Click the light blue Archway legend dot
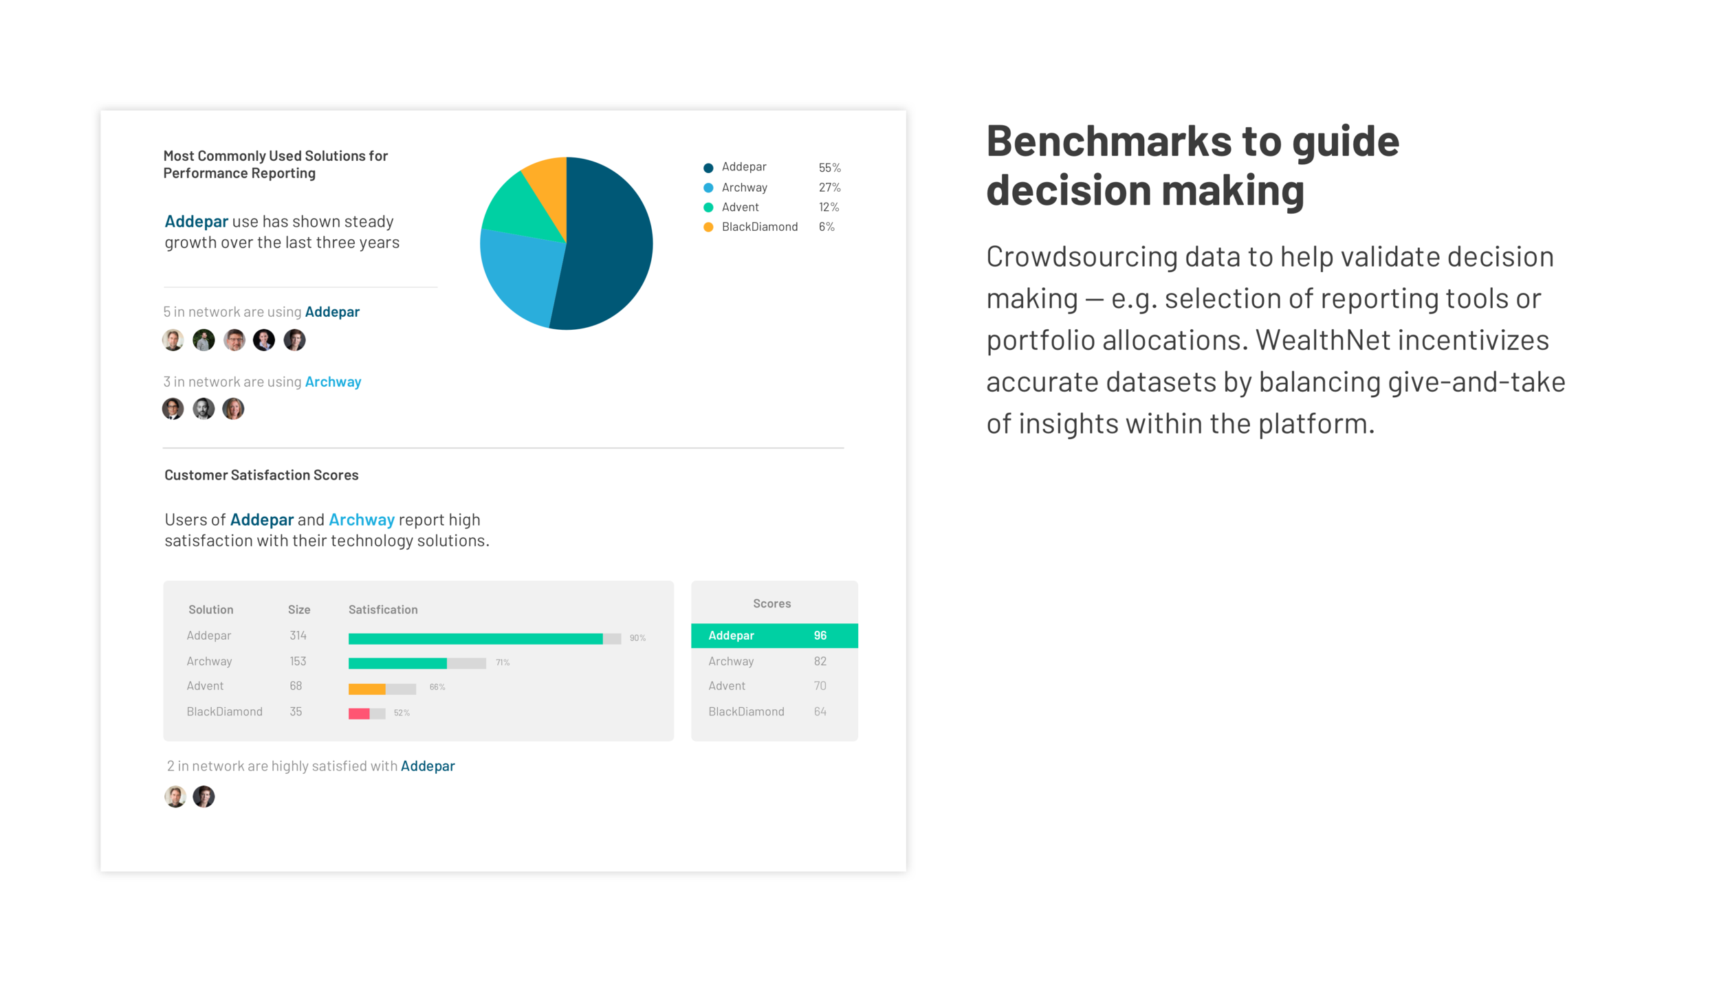This screenshot has width=1719, height=982. pos(708,188)
